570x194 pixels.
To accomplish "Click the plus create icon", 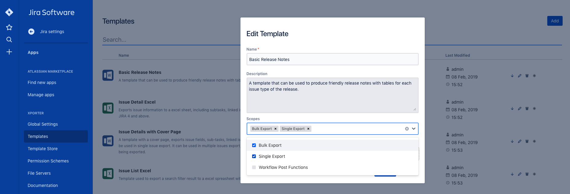I will tap(9, 52).
